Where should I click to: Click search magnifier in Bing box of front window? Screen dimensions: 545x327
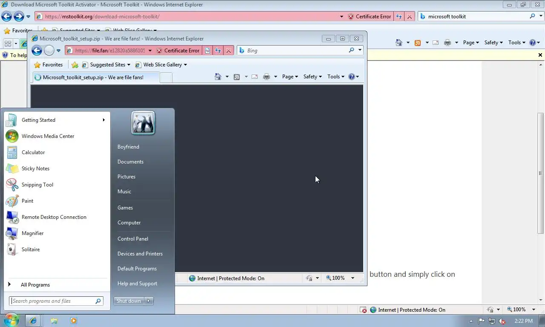tap(351, 50)
